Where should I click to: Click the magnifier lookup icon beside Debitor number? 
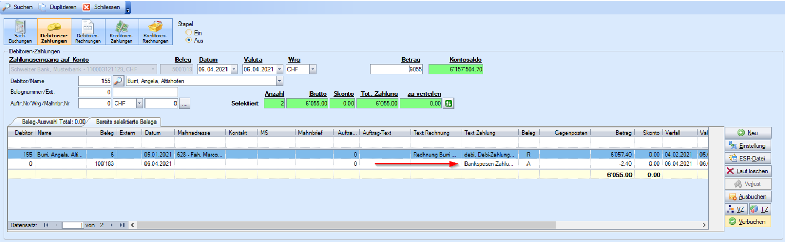click(119, 81)
